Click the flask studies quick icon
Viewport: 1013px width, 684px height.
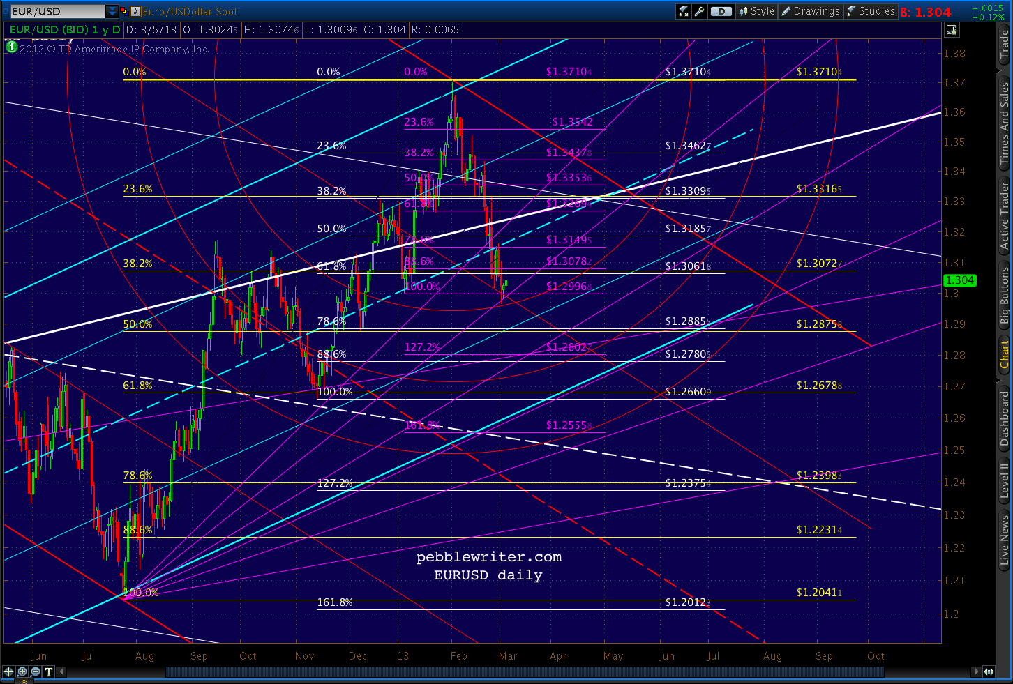pyautogui.click(x=684, y=11)
